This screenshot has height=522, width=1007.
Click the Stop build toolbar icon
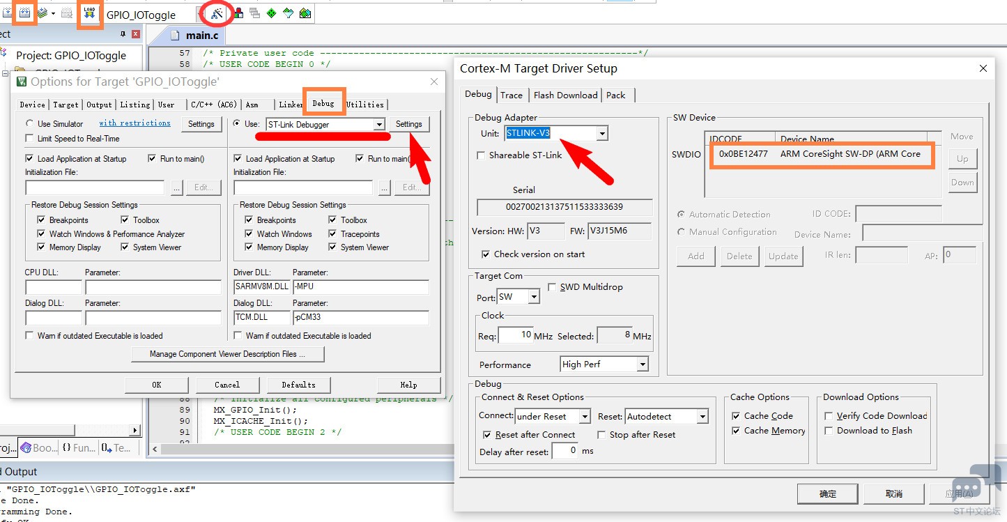point(67,13)
